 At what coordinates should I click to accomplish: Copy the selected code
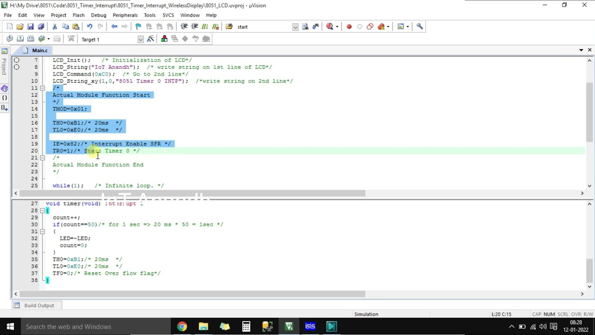66,27
